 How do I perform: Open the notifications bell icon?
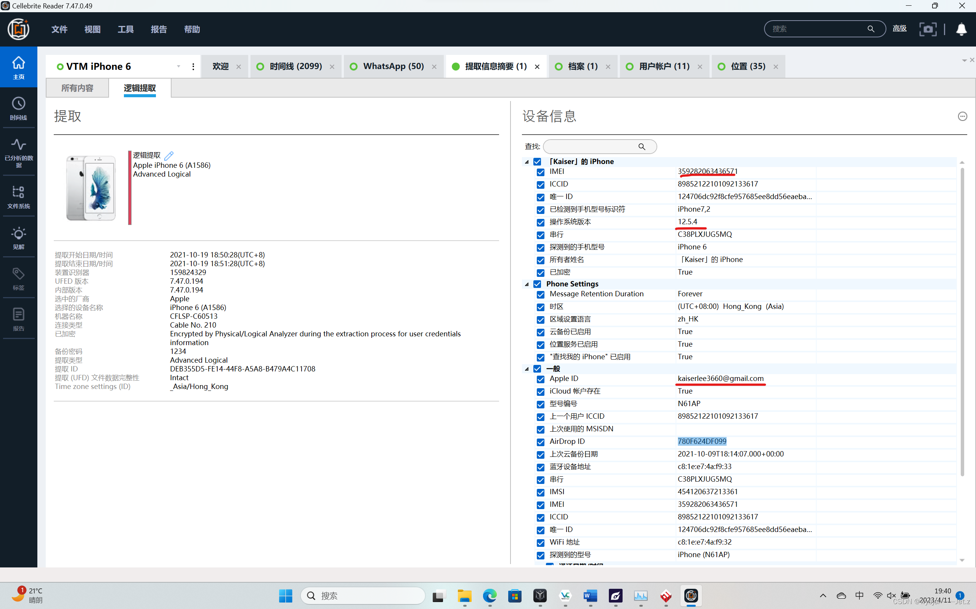coord(962,29)
